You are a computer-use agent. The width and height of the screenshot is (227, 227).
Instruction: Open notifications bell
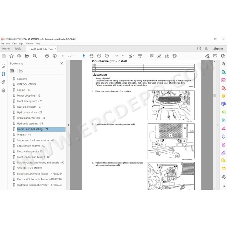pyautogui.click(x=206, y=49)
